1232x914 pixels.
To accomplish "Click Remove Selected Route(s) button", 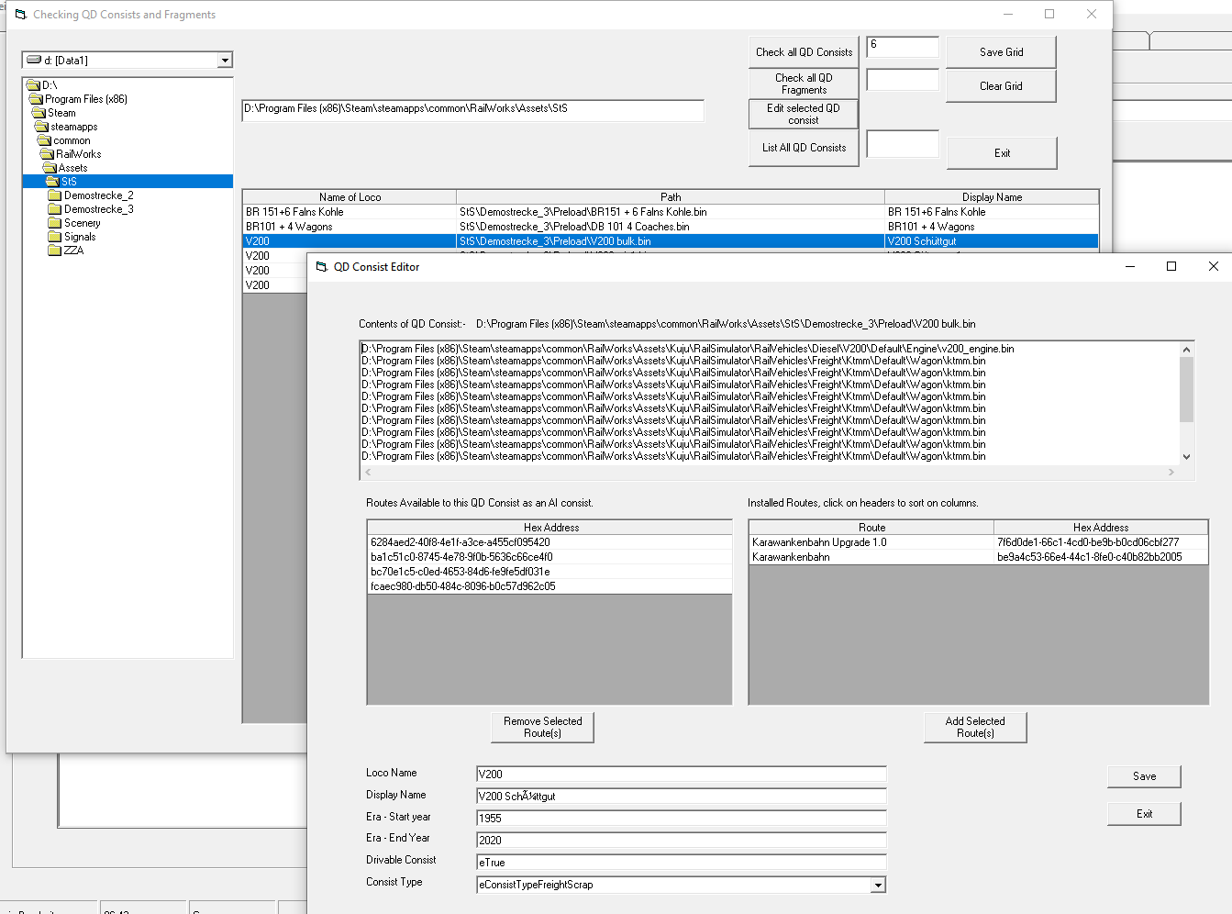I will click(x=542, y=728).
